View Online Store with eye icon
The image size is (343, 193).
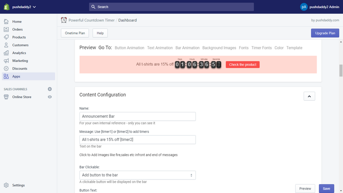click(50, 97)
